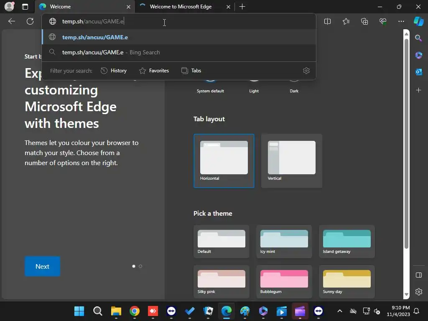Open sidebar Search magnifier icon
Viewport: 428px width, 321px height.
click(418, 38)
